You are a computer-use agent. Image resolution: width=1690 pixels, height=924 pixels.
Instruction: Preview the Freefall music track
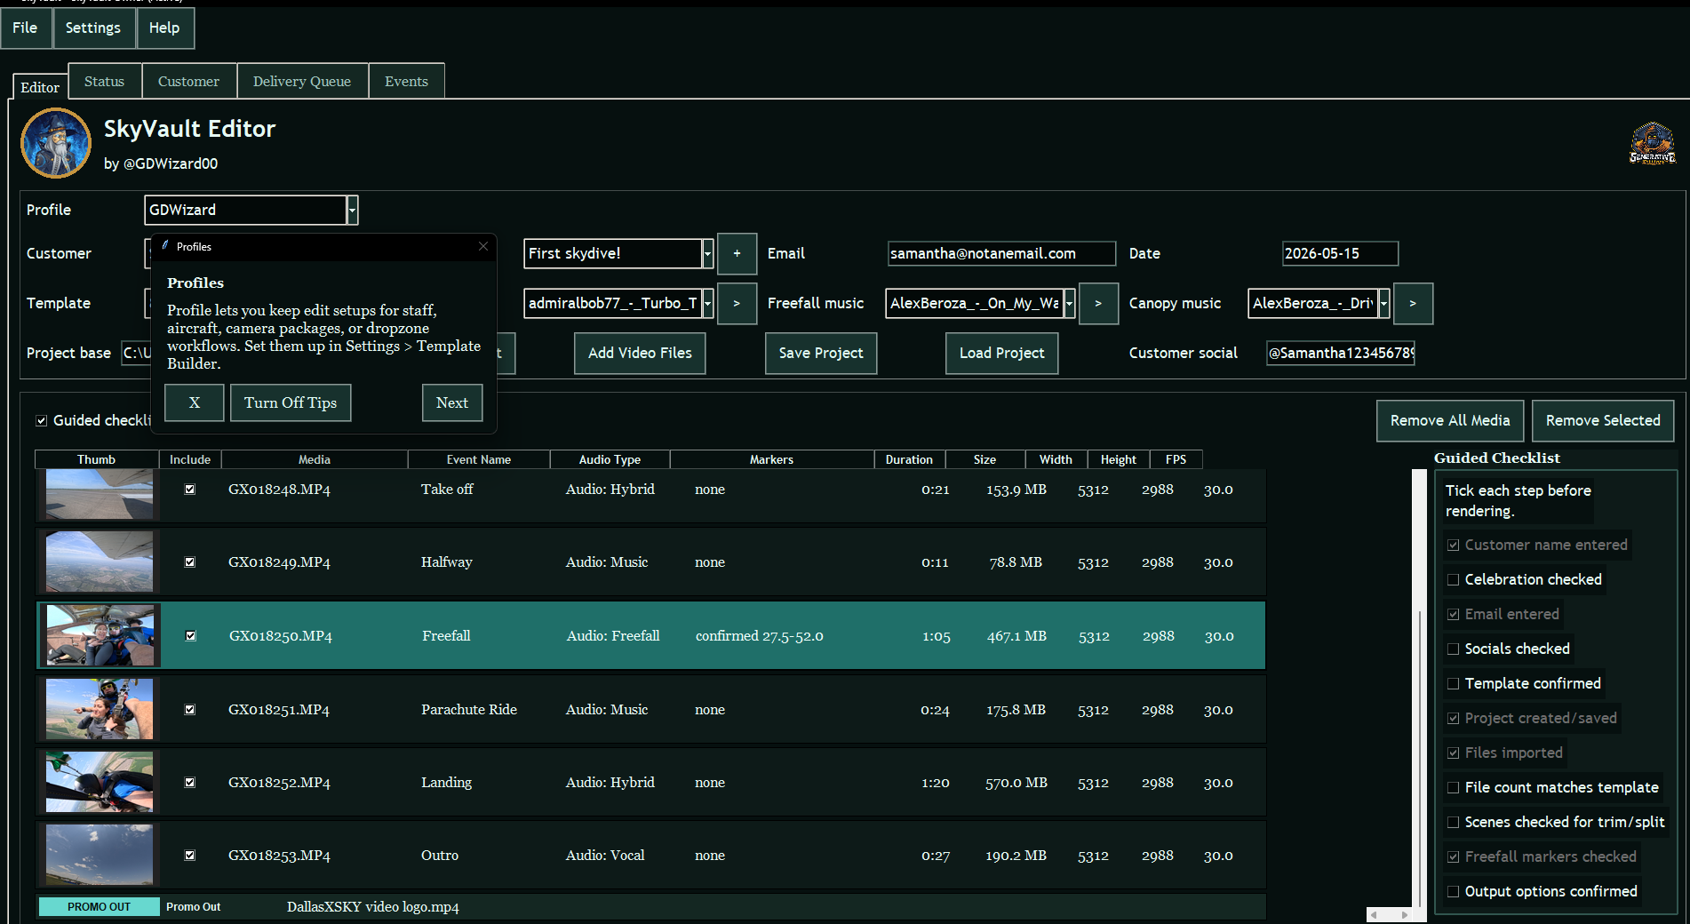[1098, 303]
